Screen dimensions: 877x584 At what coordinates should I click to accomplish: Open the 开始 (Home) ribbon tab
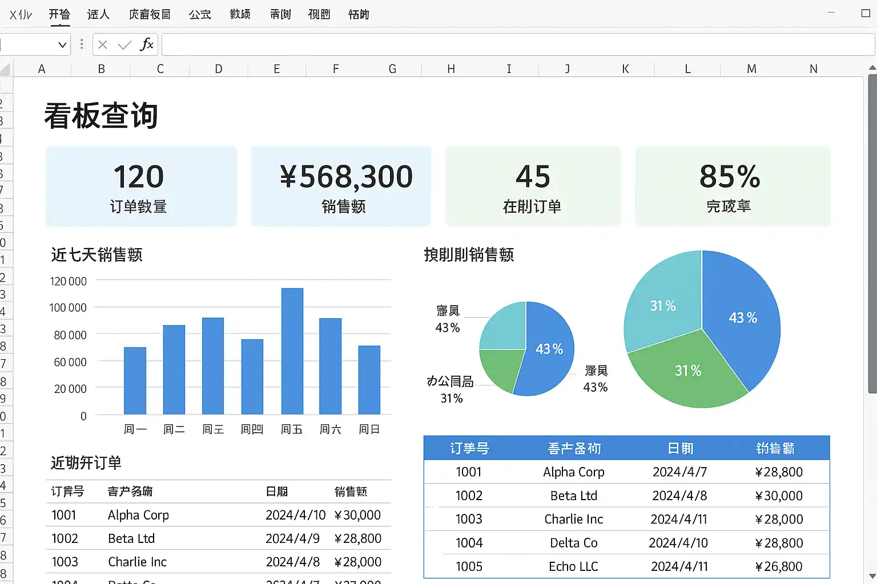59,14
